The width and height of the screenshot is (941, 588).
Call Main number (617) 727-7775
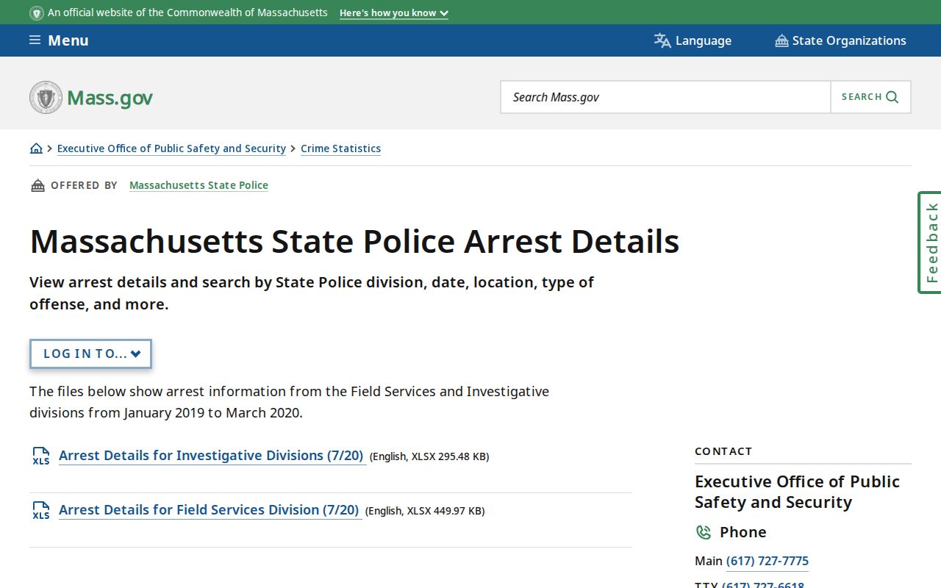click(x=767, y=561)
